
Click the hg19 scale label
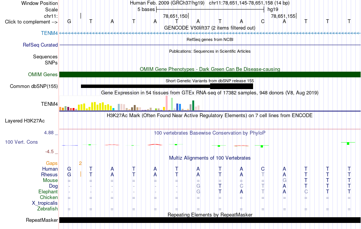[273, 9]
